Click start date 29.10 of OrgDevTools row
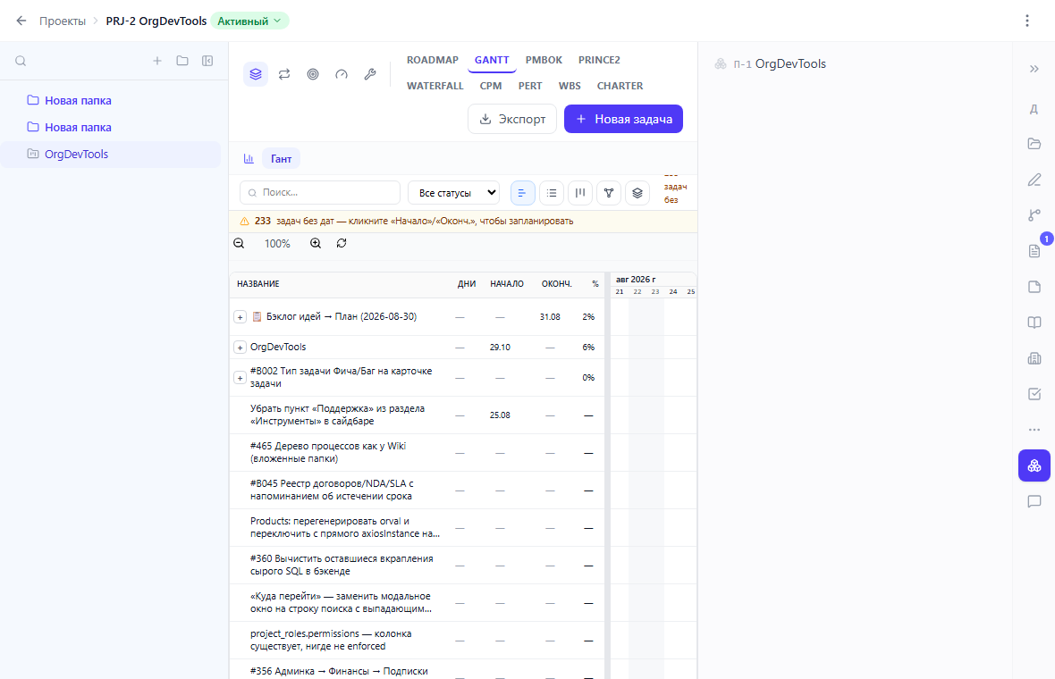 pos(500,348)
